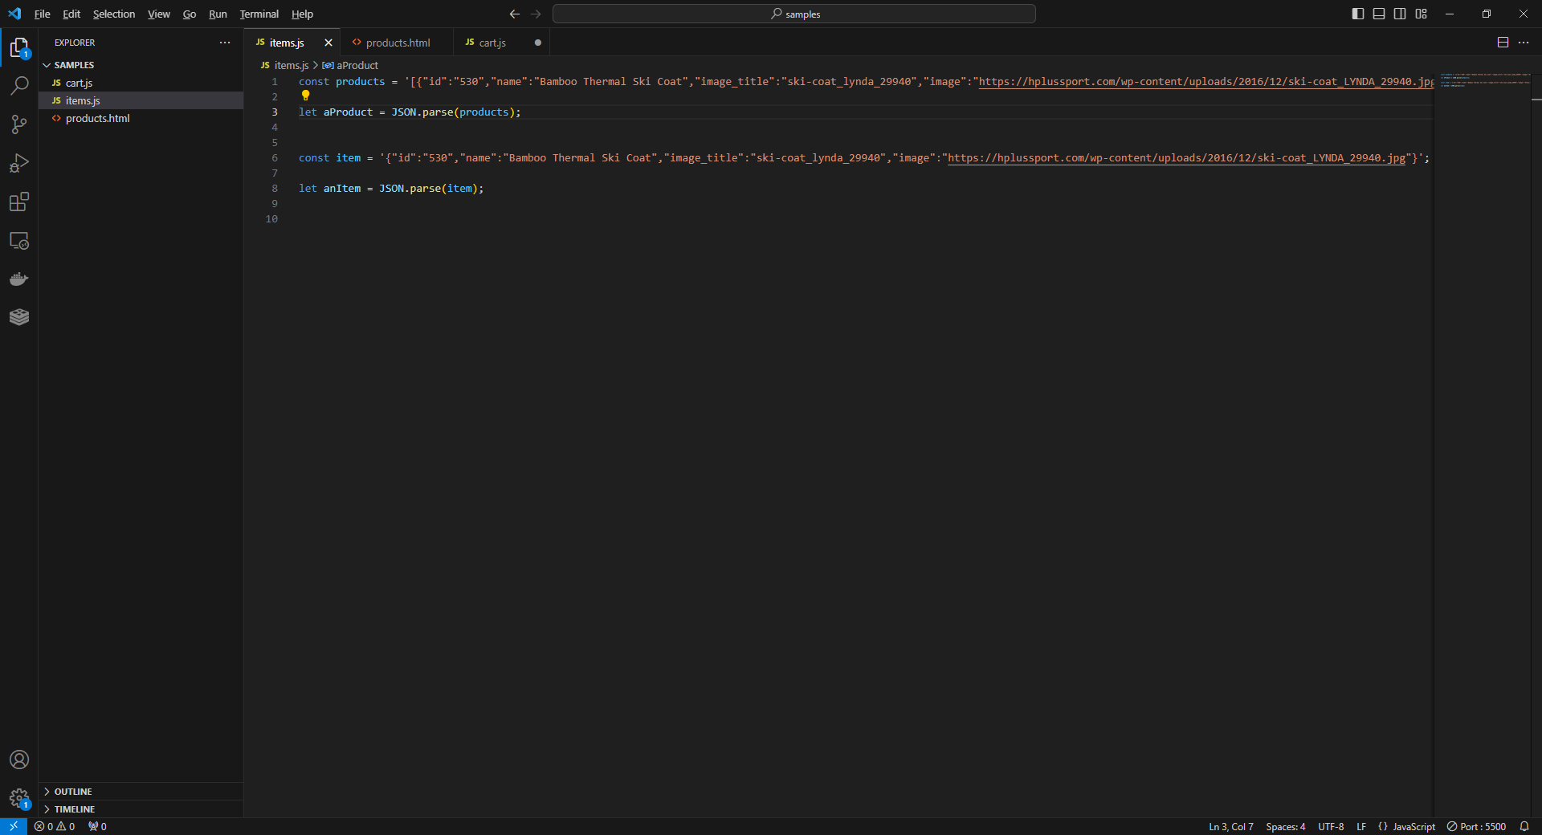Viewport: 1542px width, 835px height.
Task: Open products.html in the file explorer
Action: (x=141, y=118)
